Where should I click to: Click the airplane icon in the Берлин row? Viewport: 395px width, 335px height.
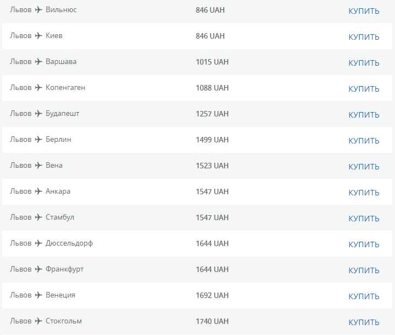coord(39,140)
